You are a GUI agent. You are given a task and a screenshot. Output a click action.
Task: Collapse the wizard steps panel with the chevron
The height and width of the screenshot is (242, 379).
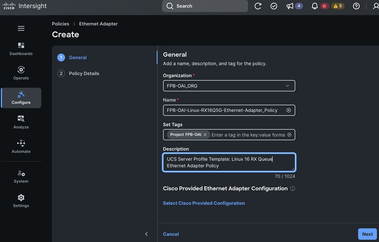coord(146,234)
